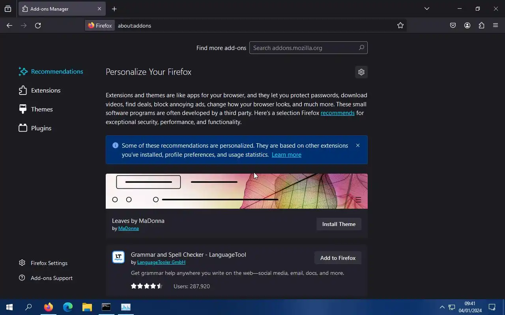The height and width of the screenshot is (315, 505).
Task: Click the info icon in the notice
Action: point(115,145)
